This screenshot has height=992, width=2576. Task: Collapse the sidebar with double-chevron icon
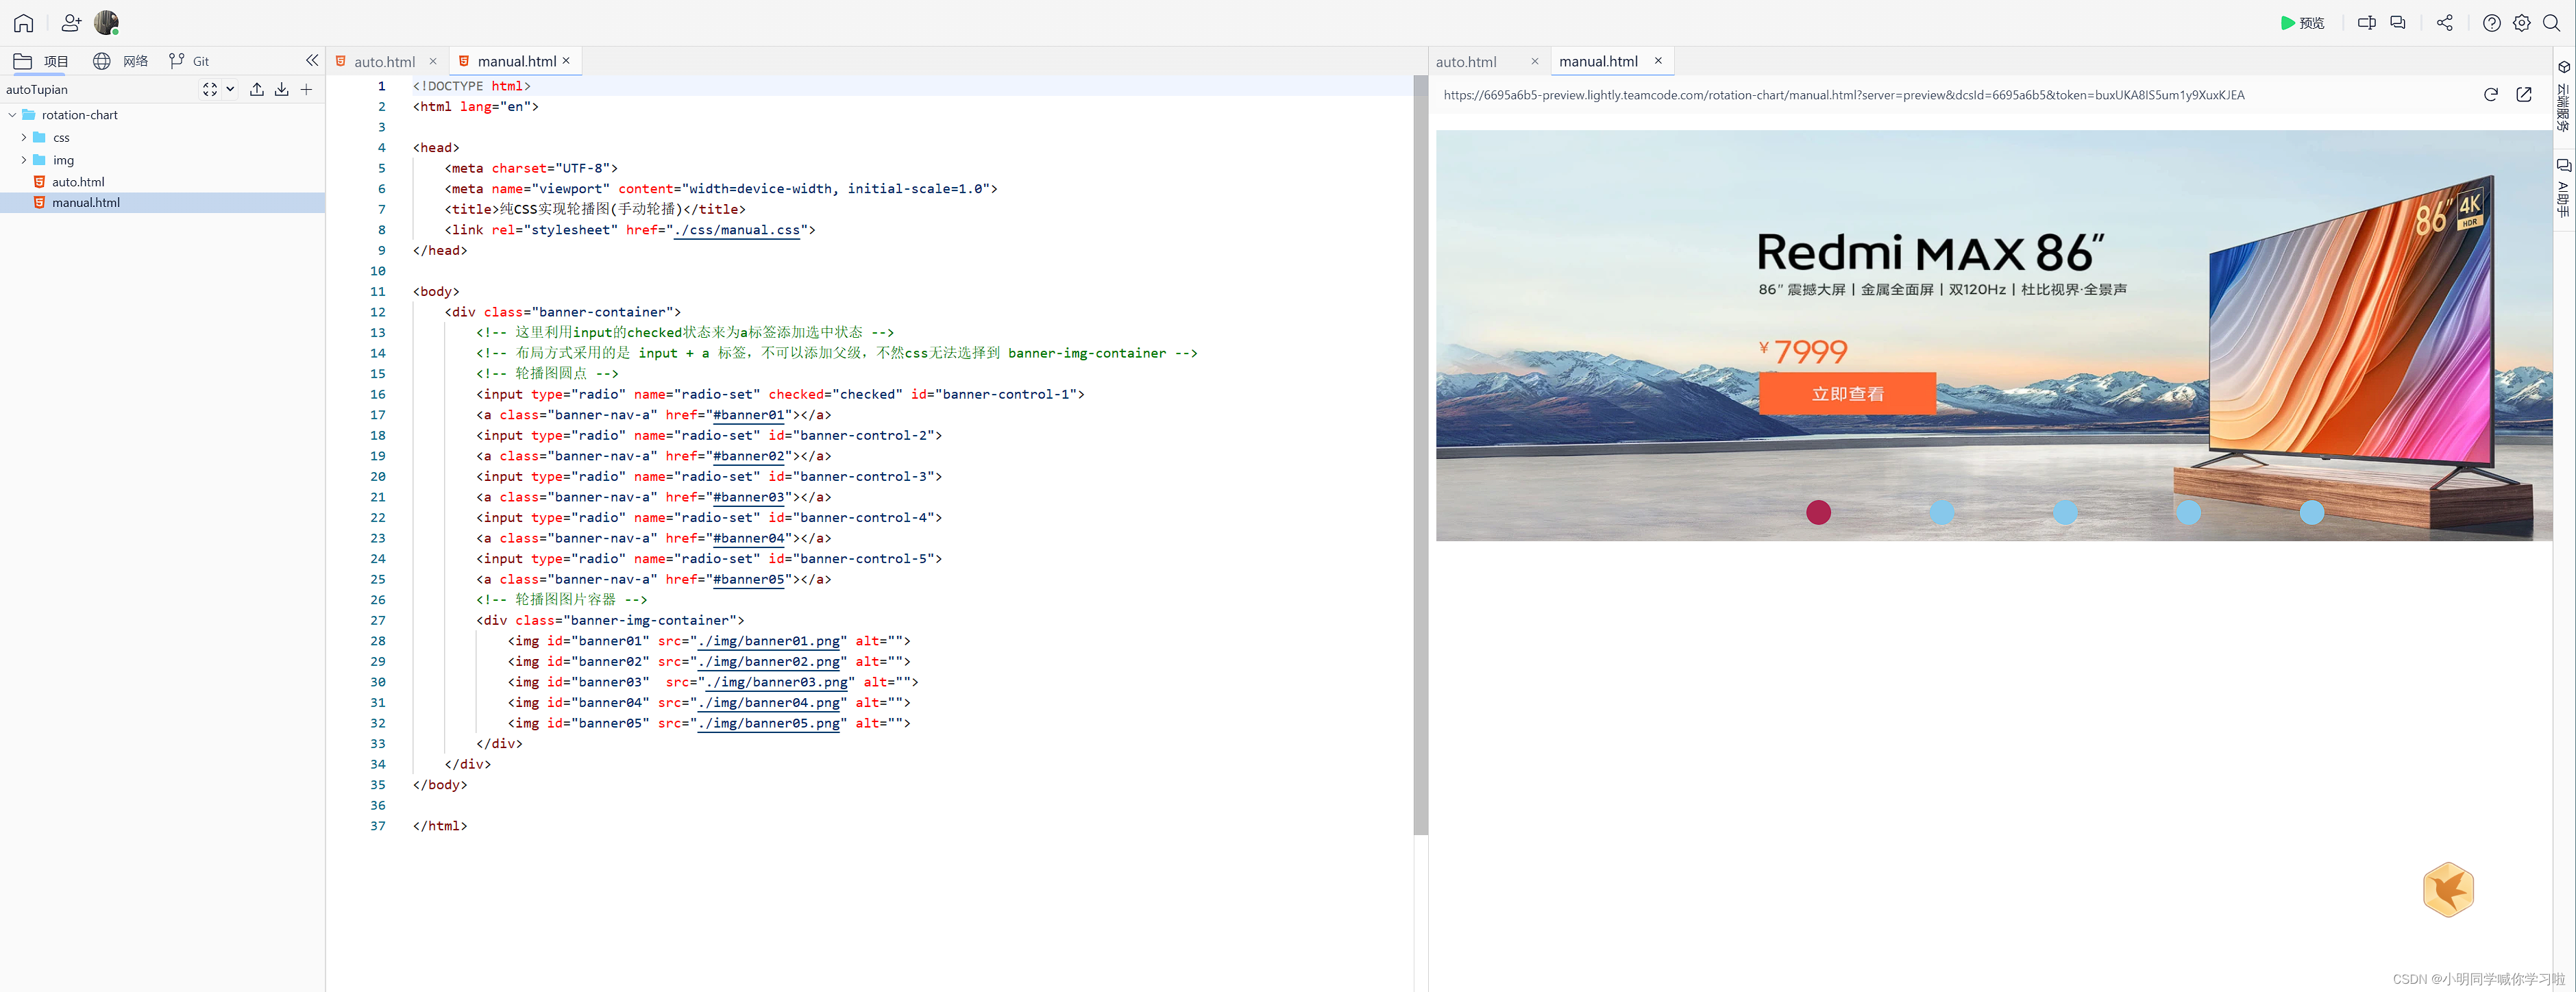312,60
